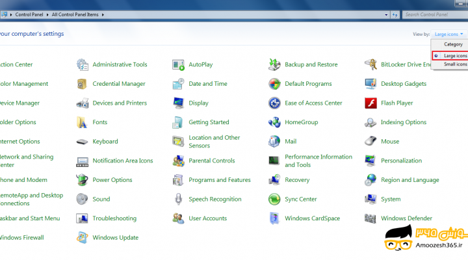Click the All Control Panel Items breadcrumb

75,15
